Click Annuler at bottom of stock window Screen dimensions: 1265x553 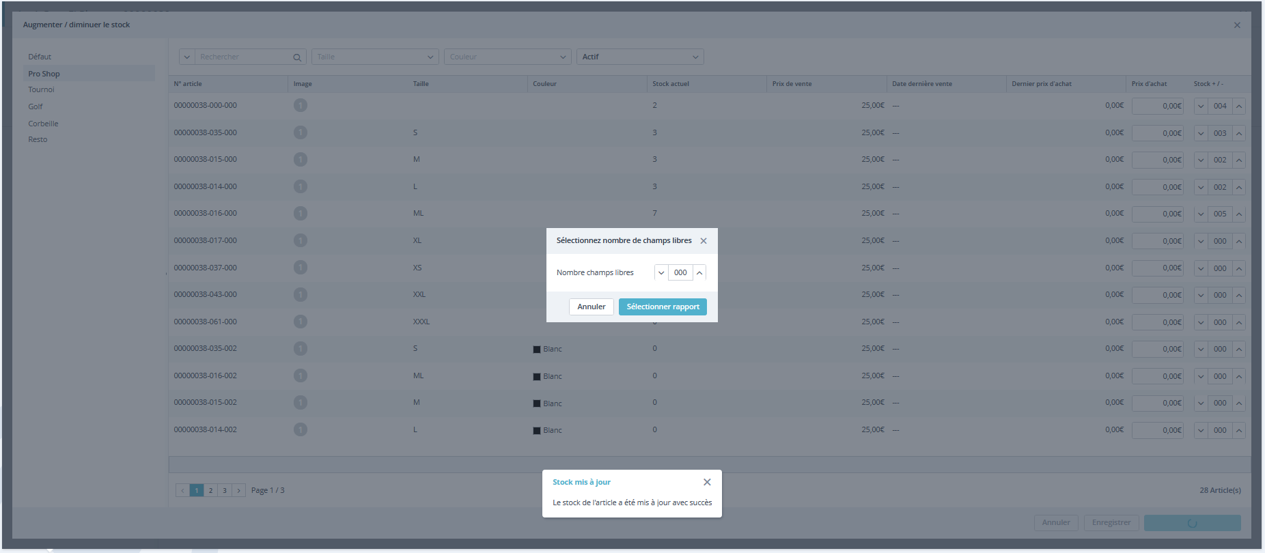coord(1056,523)
